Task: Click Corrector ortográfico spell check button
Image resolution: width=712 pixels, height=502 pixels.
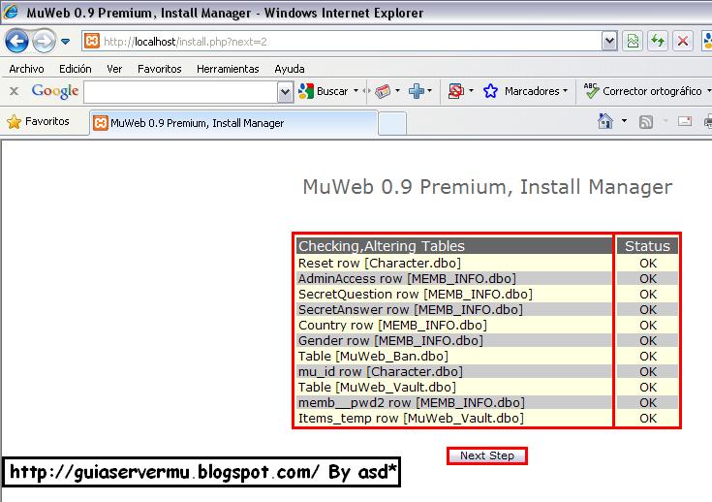Action: (x=643, y=91)
